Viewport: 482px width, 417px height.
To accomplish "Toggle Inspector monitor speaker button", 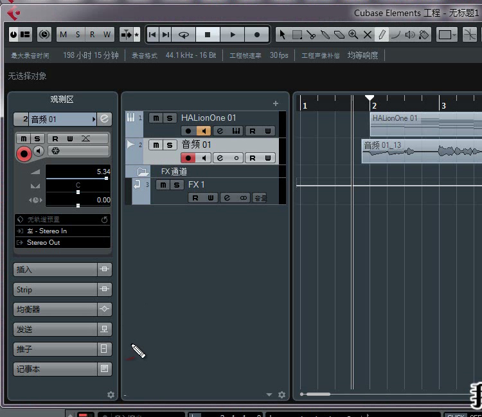I will click(39, 151).
